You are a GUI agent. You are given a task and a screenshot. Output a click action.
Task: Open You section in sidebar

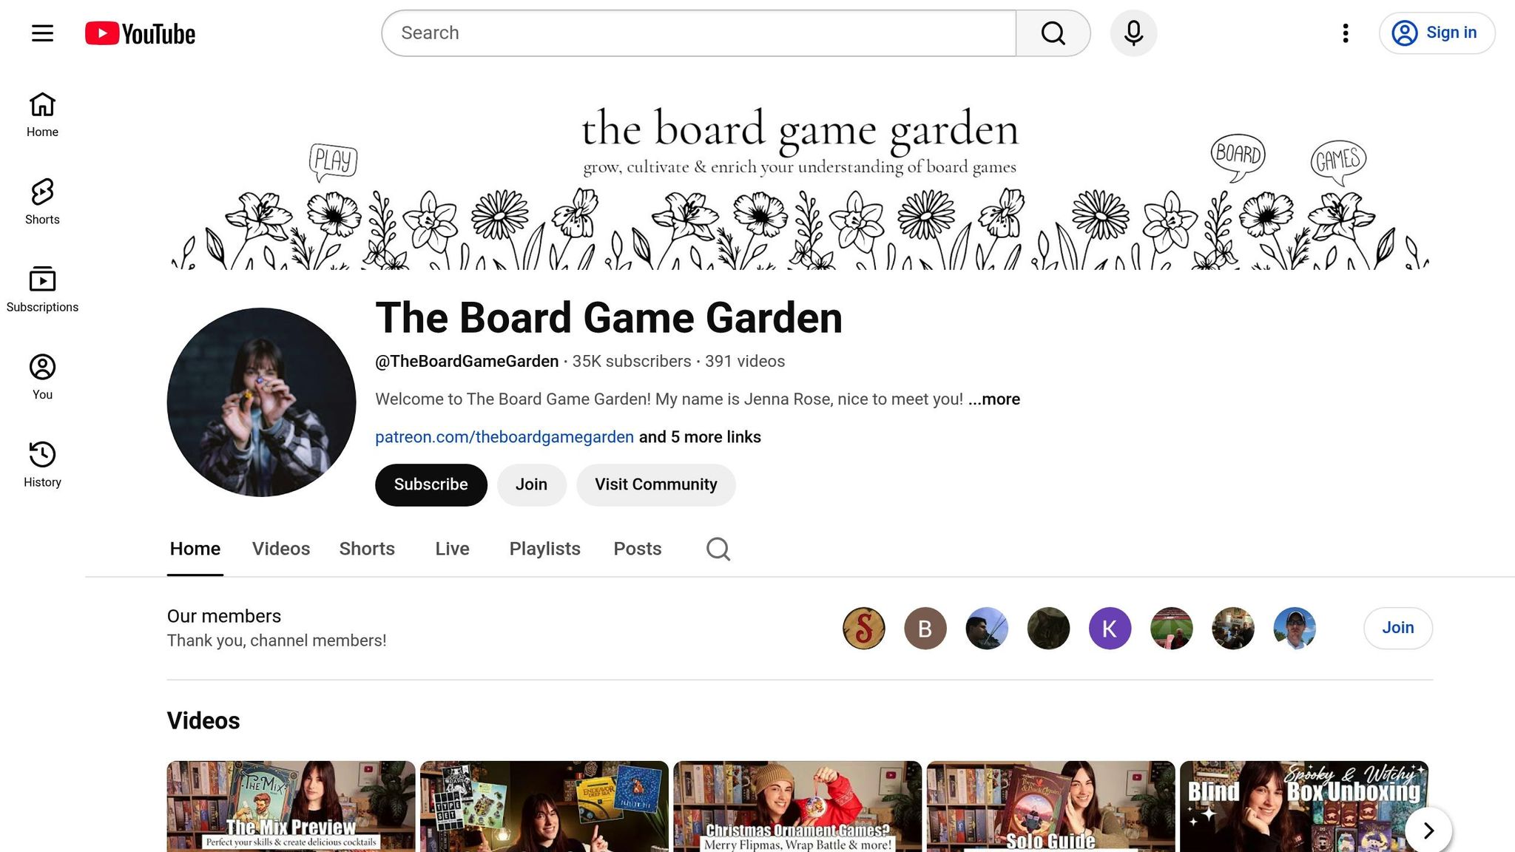click(42, 377)
